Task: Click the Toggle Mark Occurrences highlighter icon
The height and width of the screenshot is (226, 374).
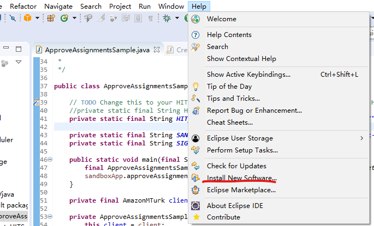Action: coord(101,18)
